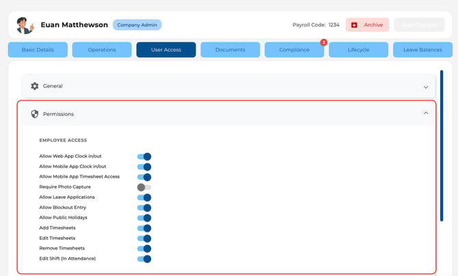Click the Permissions section header

228,114
